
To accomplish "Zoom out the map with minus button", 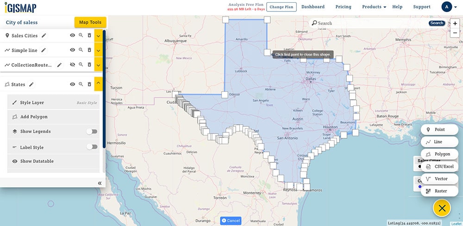I will (455, 33).
